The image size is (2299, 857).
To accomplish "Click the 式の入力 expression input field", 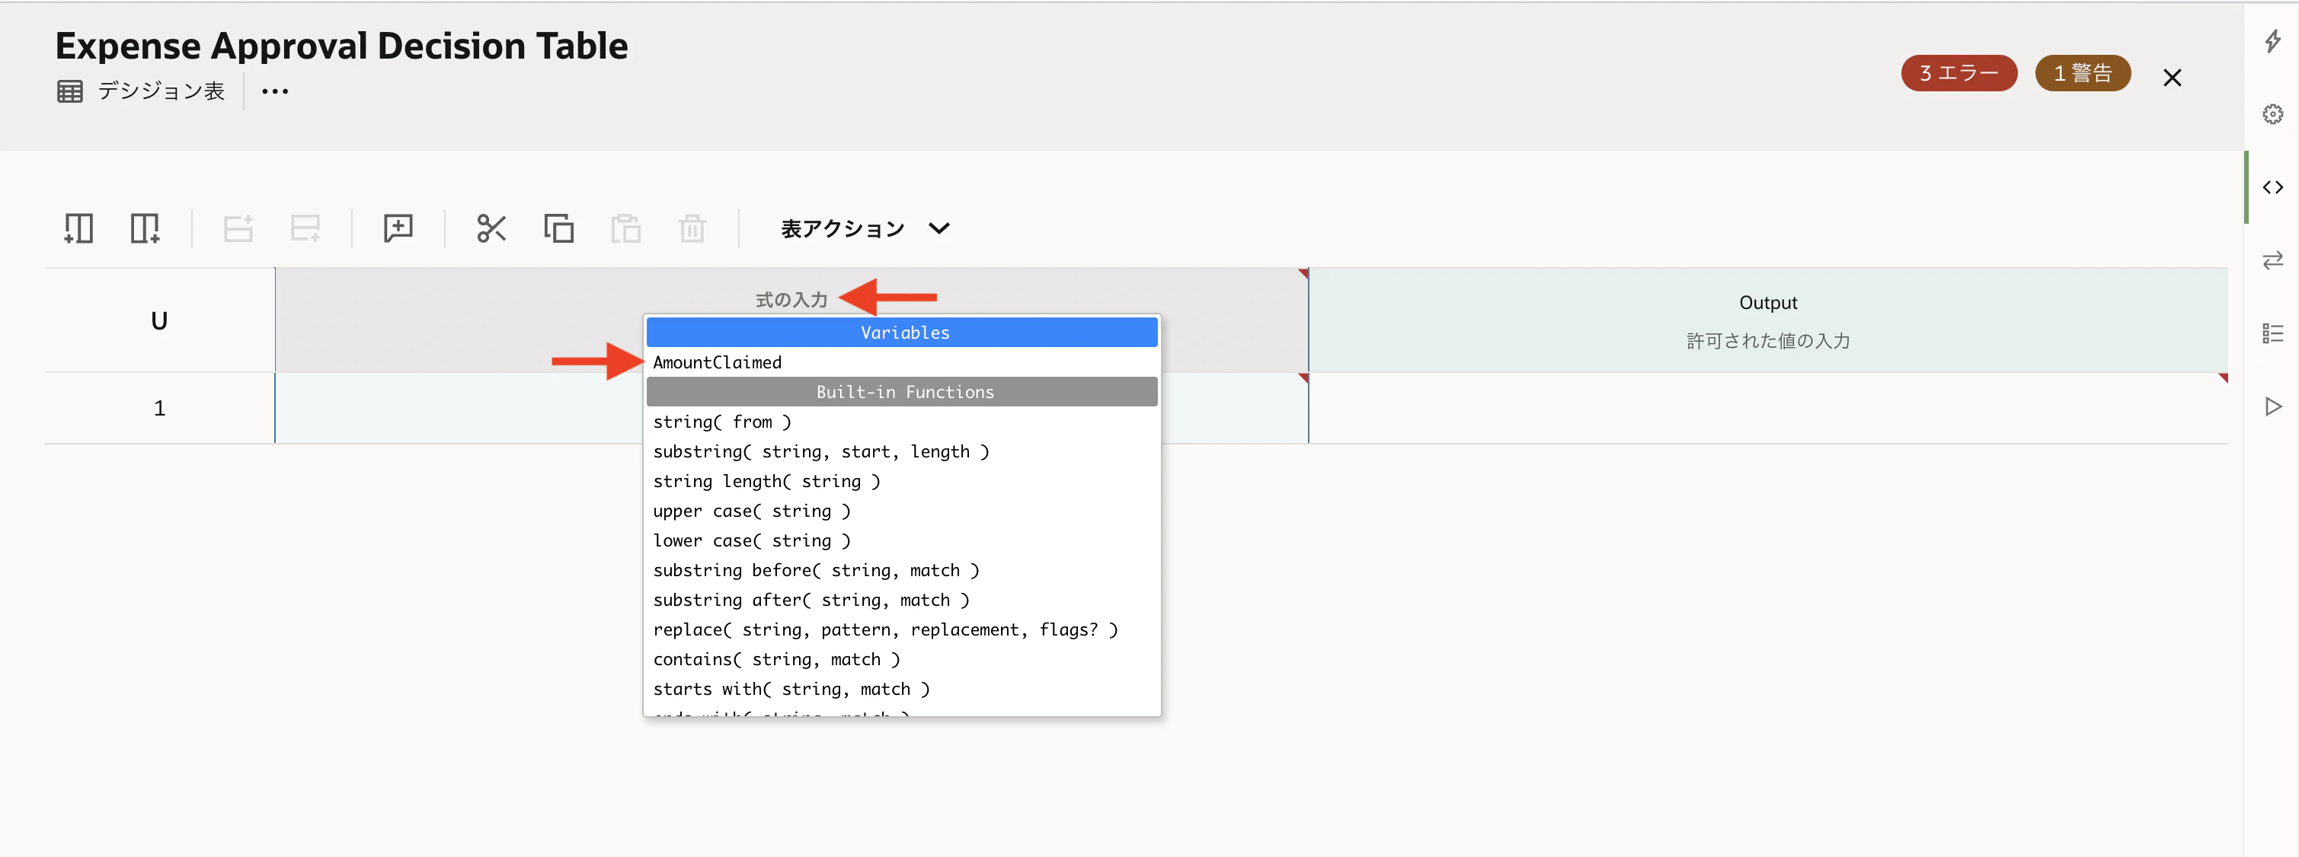I will pos(791,300).
